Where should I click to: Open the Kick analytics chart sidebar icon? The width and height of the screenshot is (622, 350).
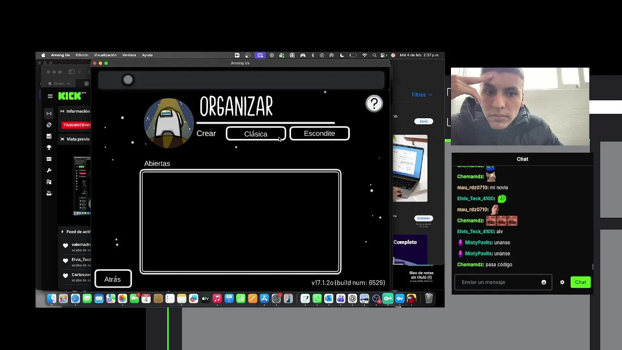49,136
